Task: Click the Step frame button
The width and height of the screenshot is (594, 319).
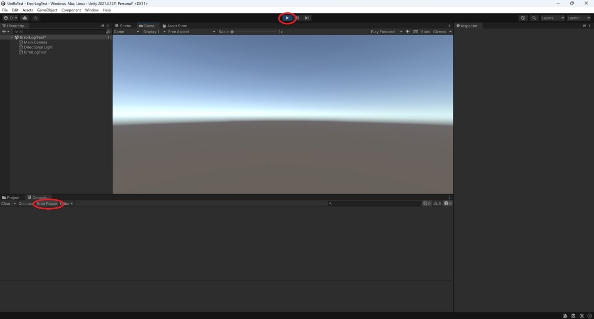Action: tap(307, 18)
